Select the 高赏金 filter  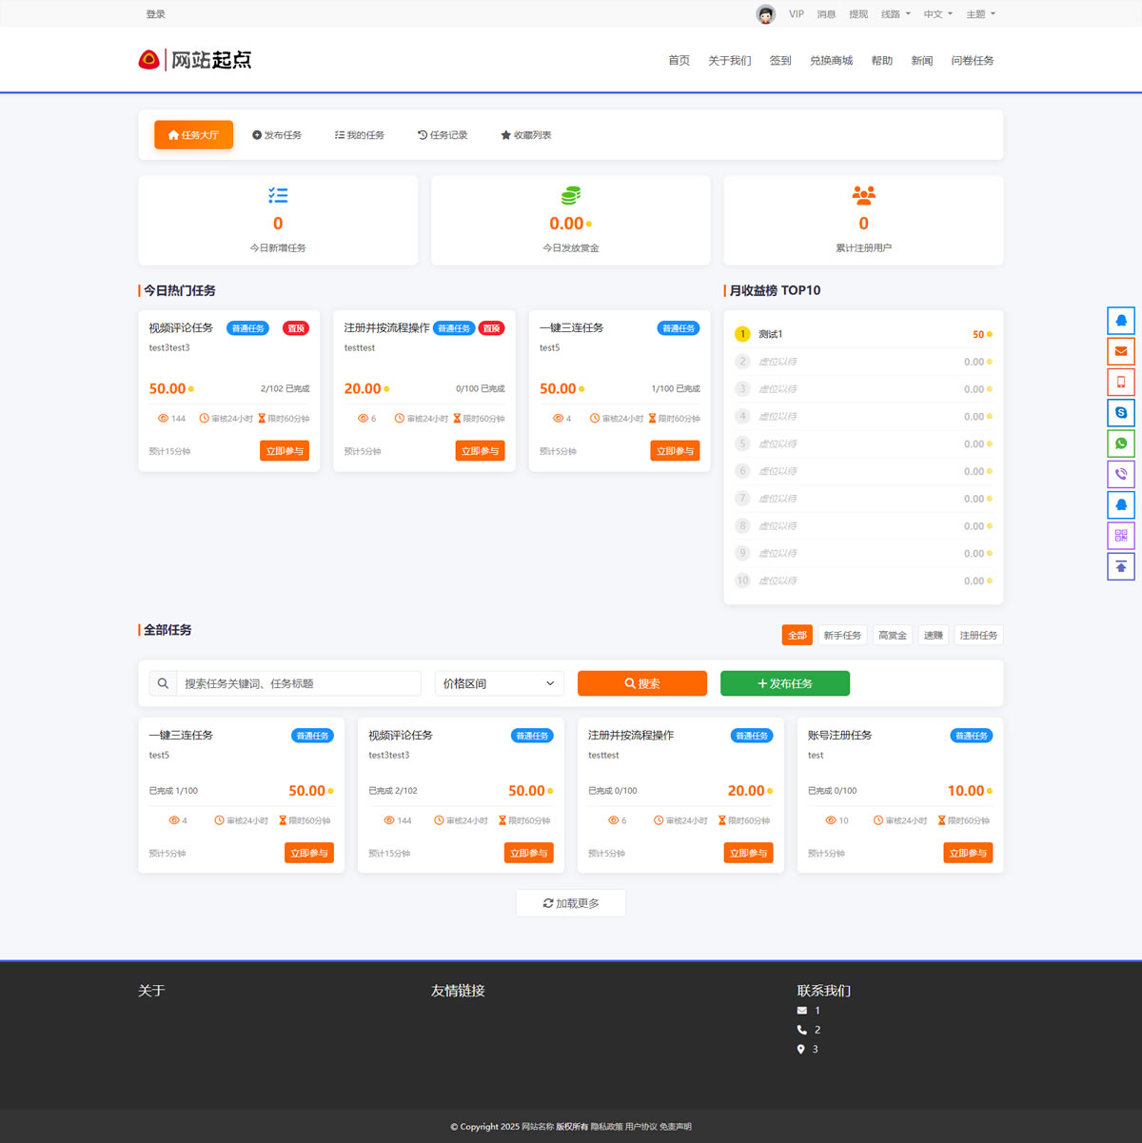pos(892,635)
